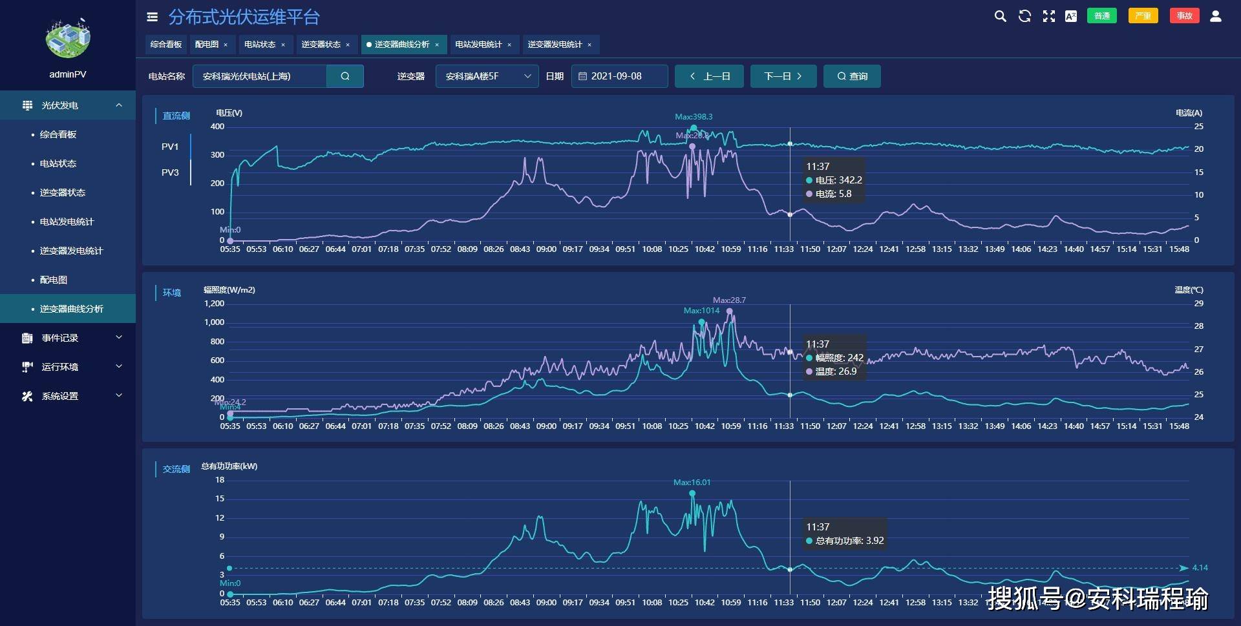Click the 下一日 next day button
Viewport: 1241px width, 626px height.
(x=783, y=76)
